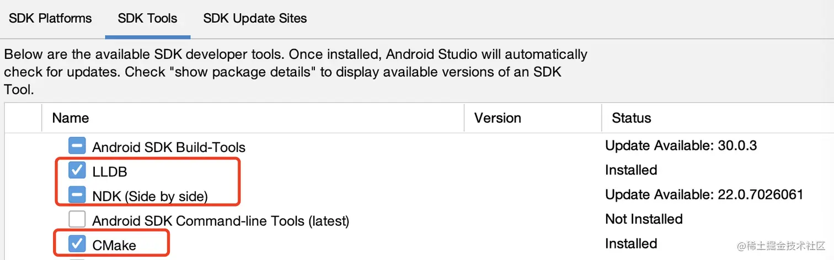The image size is (834, 260).
Task: Open the SDK Update Sites tab
Action: (x=255, y=18)
